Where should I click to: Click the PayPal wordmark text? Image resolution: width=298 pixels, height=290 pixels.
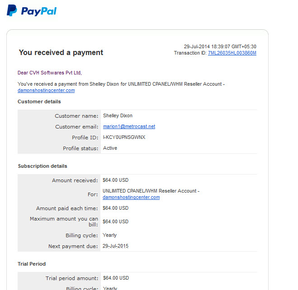click(x=39, y=11)
